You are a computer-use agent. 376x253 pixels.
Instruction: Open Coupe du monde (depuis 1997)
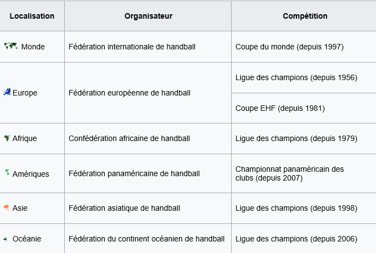pyautogui.click(x=289, y=47)
